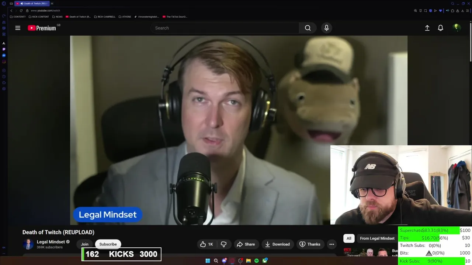
Task: Open the TikTok monsterhighdoll bookmark
Action: click(x=147, y=17)
